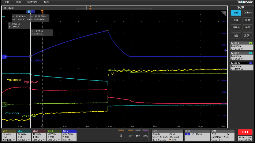This screenshot has width=255, height=143.
Task: Open the 辅助功能 (Utility) menu
Action: (32, 2)
